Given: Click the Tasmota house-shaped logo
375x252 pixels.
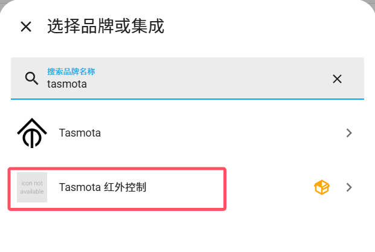Looking at the screenshot, I should tap(32, 133).
